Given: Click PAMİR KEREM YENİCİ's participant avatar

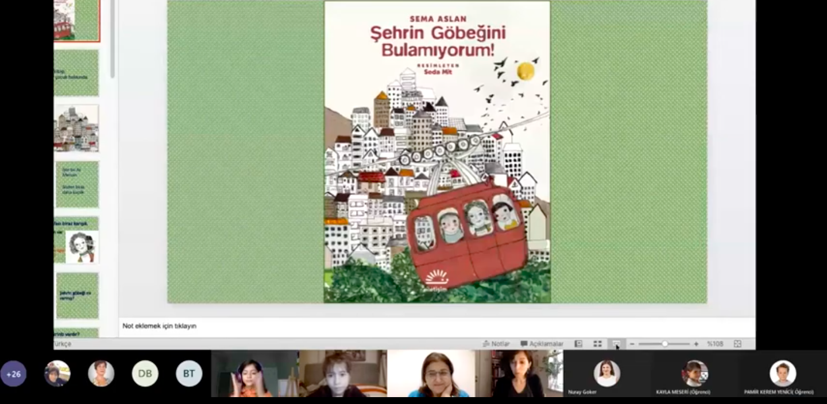Looking at the screenshot, I should 783,373.
